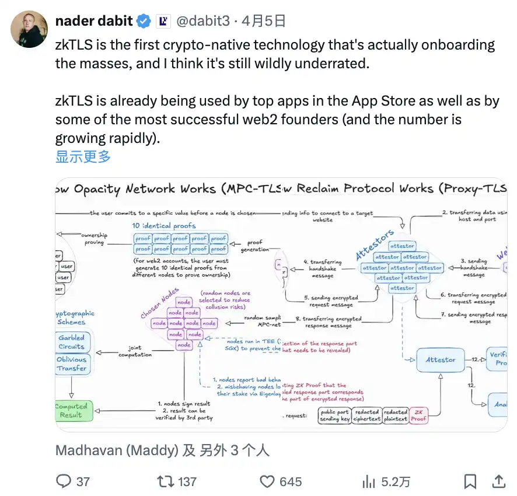Click the retweet arrows icon
The width and height of the screenshot is (517, 496).
(166, 481)
